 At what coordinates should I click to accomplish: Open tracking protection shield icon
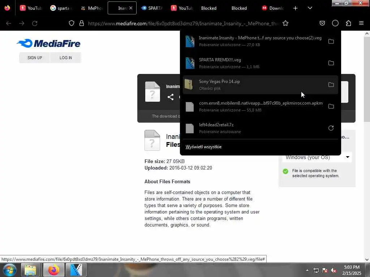pos(72,23)
